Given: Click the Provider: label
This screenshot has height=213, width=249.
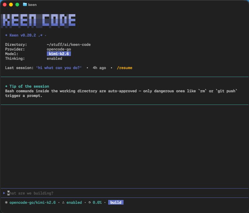Looking at the screenshot, I should (15, 49).
